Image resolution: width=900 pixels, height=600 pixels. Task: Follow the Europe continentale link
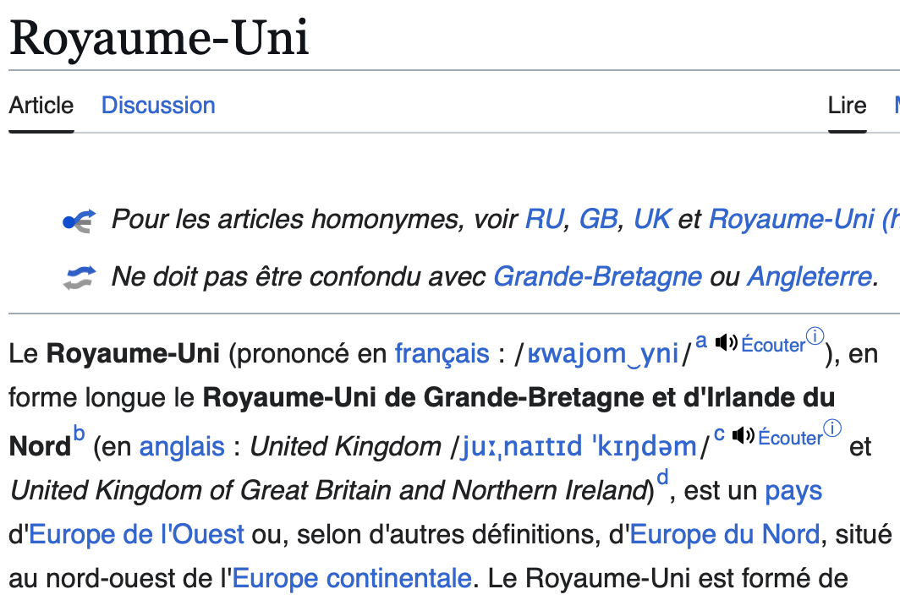[352, 579]
